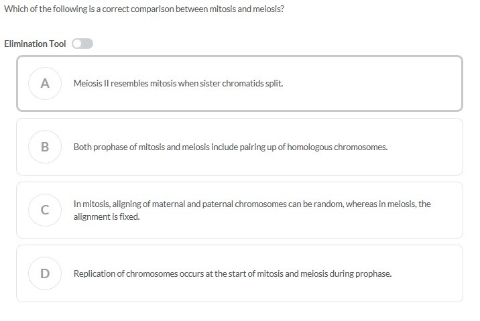Toggle the Elimination Tool switch
The height and width of the screenshot is (321, 480).
click(82, 44)
